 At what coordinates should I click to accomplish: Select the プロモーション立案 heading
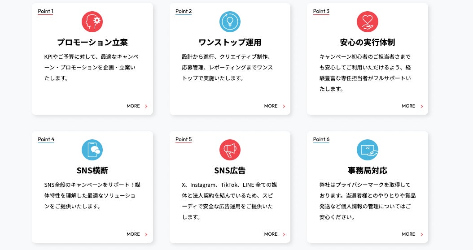click(92, 43)
